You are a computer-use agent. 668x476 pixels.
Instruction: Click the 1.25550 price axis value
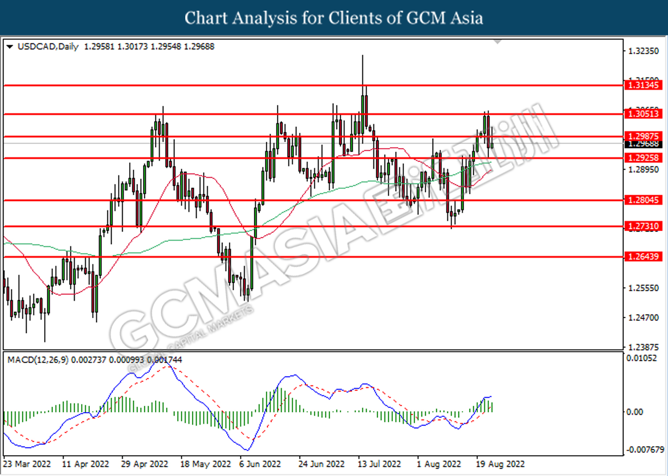[x=643, y=288]
